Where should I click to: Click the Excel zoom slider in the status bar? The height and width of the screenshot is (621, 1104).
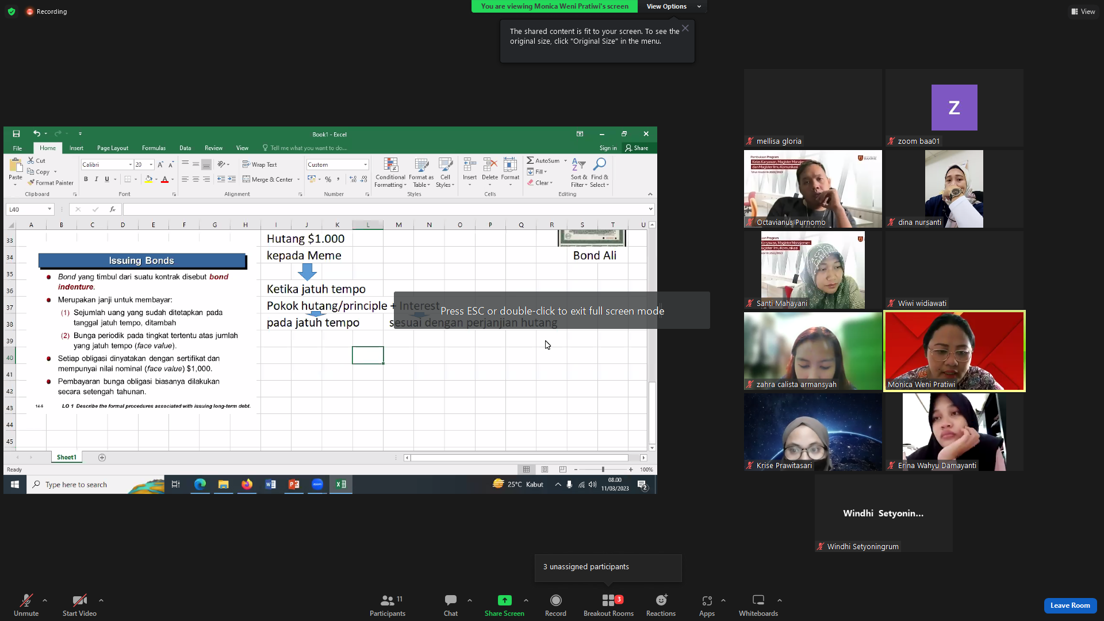coord(603,470)
